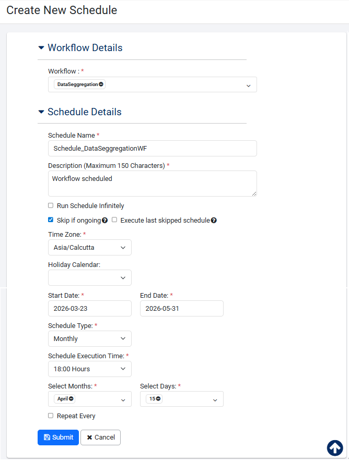Click the Schedule Name input field

point(152,149)
